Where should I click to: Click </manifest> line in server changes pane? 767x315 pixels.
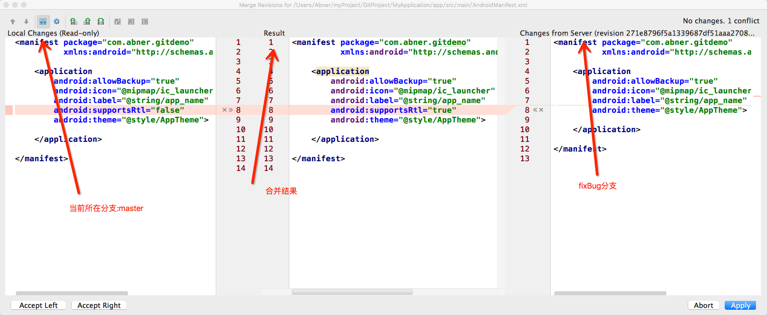[580, 149]
